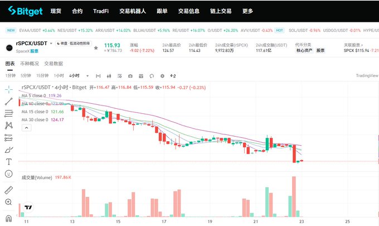Open EVAA/USDT ticker in the scroll bar
This screenshot has width=379, height=226.
coord(37,31)
